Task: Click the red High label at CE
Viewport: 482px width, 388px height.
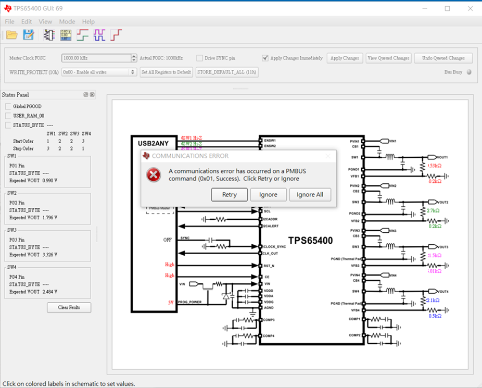Action: click(170, 276)
